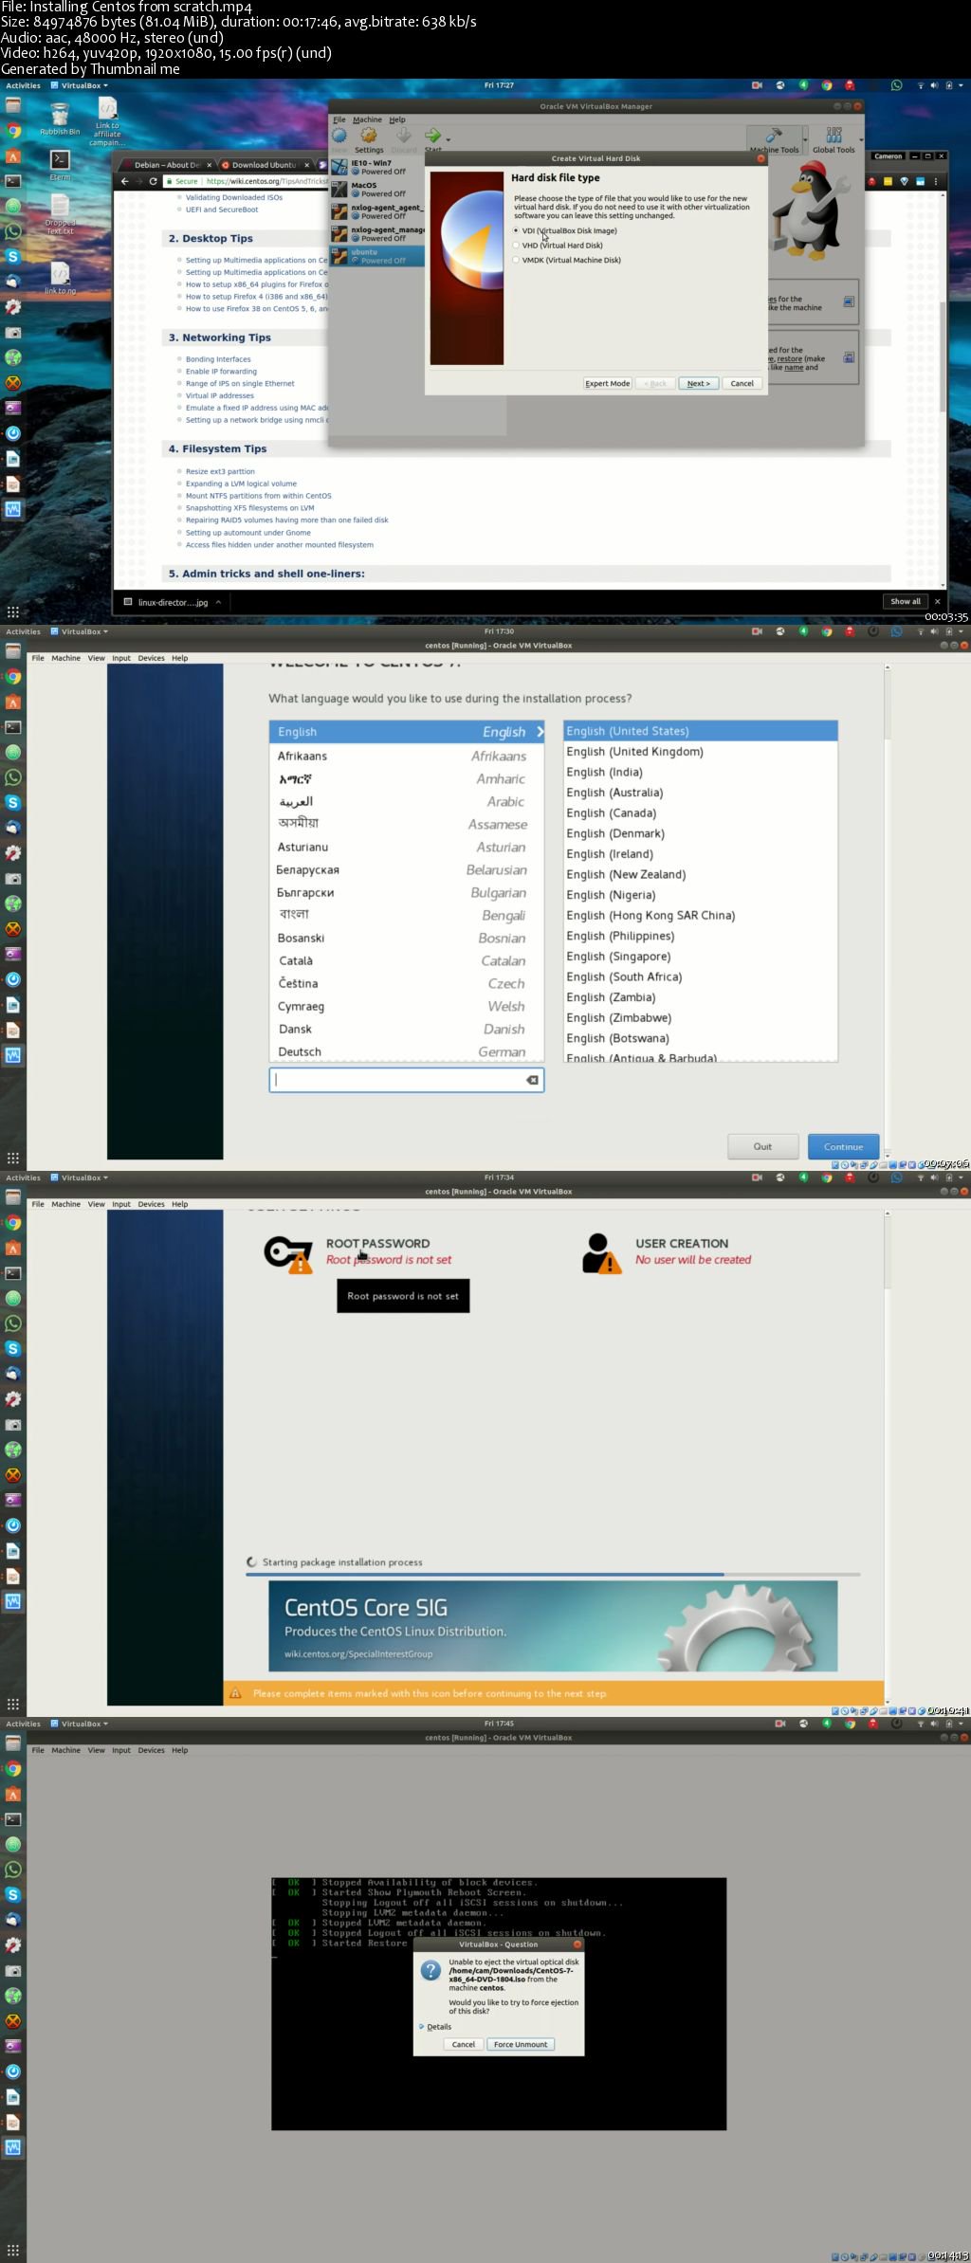Open VirtualBox app menu in Force Unmount frame top bar
The height and width of the screenshot is (2263, 971).
[79, 1724]
